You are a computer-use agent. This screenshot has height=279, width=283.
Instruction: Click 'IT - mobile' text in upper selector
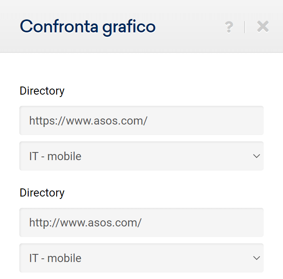[x=55, y=156]
